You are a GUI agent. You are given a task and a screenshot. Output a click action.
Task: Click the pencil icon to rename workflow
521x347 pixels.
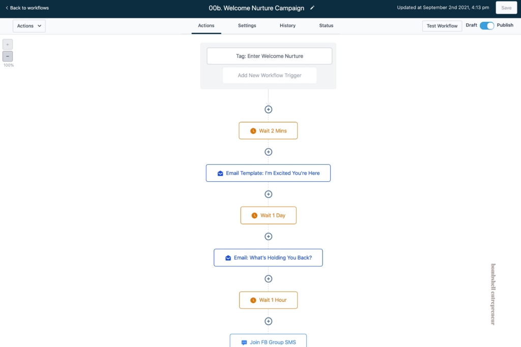pyautogui.click(x=312, y=8)
